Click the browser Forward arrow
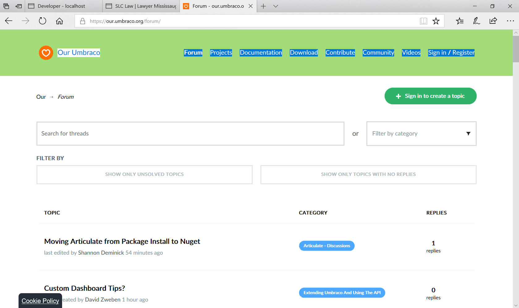Screen dimensions: 519x308 pos(25,21)
